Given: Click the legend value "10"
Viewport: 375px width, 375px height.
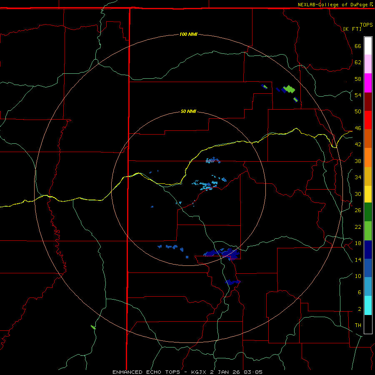Looking at the screenshot, I should pyautogui.click(x=358, y=276).
